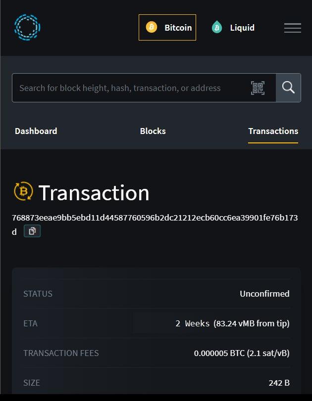Screen dimensions: 312x401
Task: Click the Transaction page heading
Action: 94,192
